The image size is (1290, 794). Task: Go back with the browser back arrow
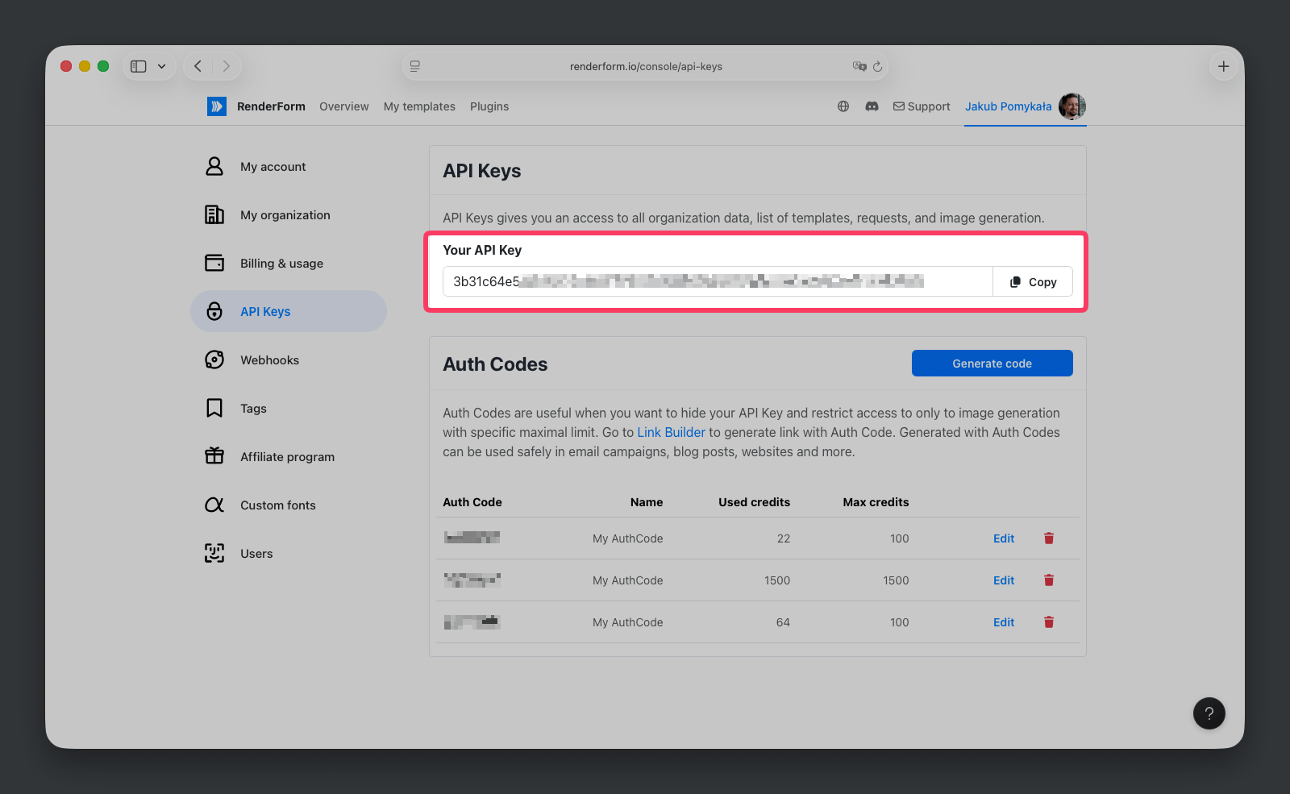[198, 66]
